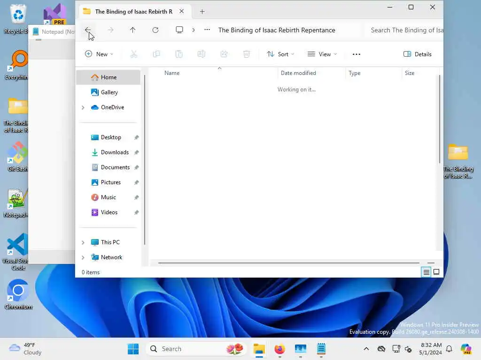Go back with the left arrow button

coord(88,30)
